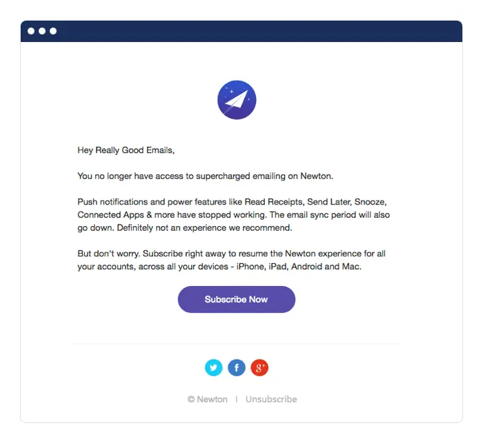This screenshot has width=483, height=443.
Task: Open the Facebook social icon
Action: tap(237, 368)
